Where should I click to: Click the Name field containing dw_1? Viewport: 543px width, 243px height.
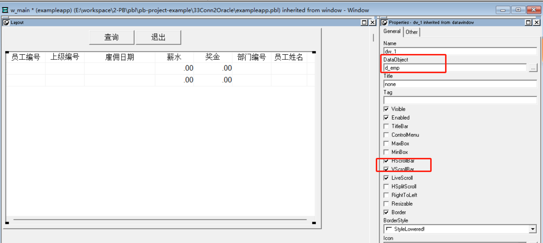[x=460, y=51]
